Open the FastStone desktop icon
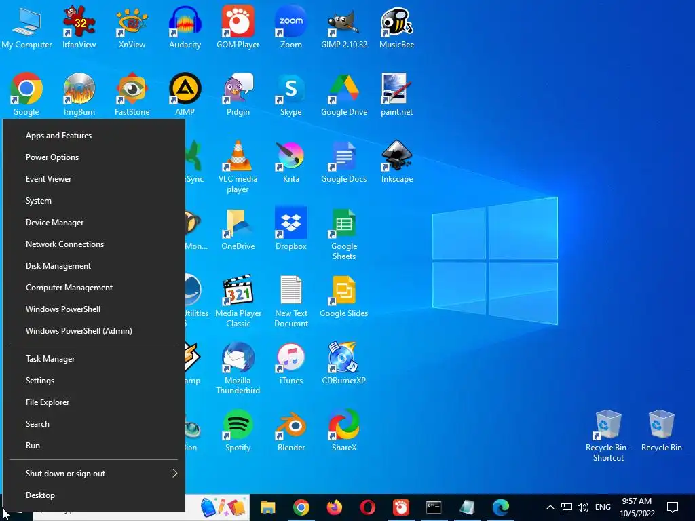The width and height of the screenshot is (695, 521). (x=132, y=94)
